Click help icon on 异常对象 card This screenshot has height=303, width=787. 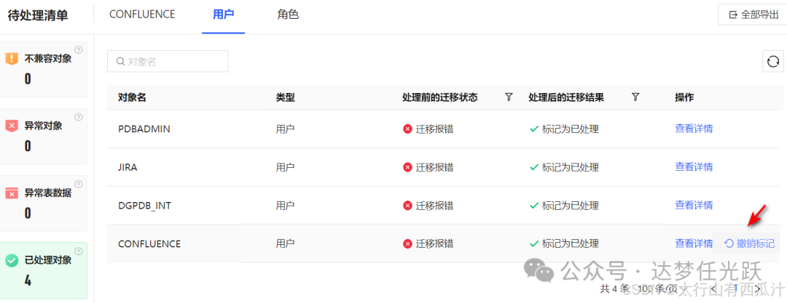click(79, 117)
